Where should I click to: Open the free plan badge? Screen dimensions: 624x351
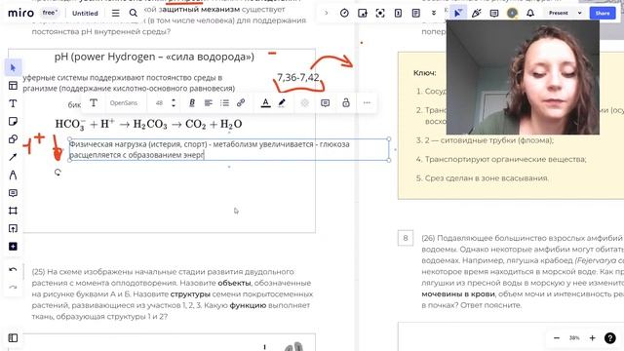coord(50,13)
